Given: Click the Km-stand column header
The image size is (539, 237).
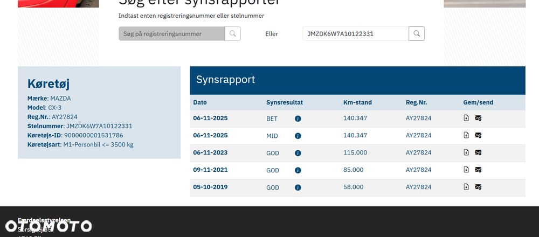Looking at the screenshot, I should (357, 102).
